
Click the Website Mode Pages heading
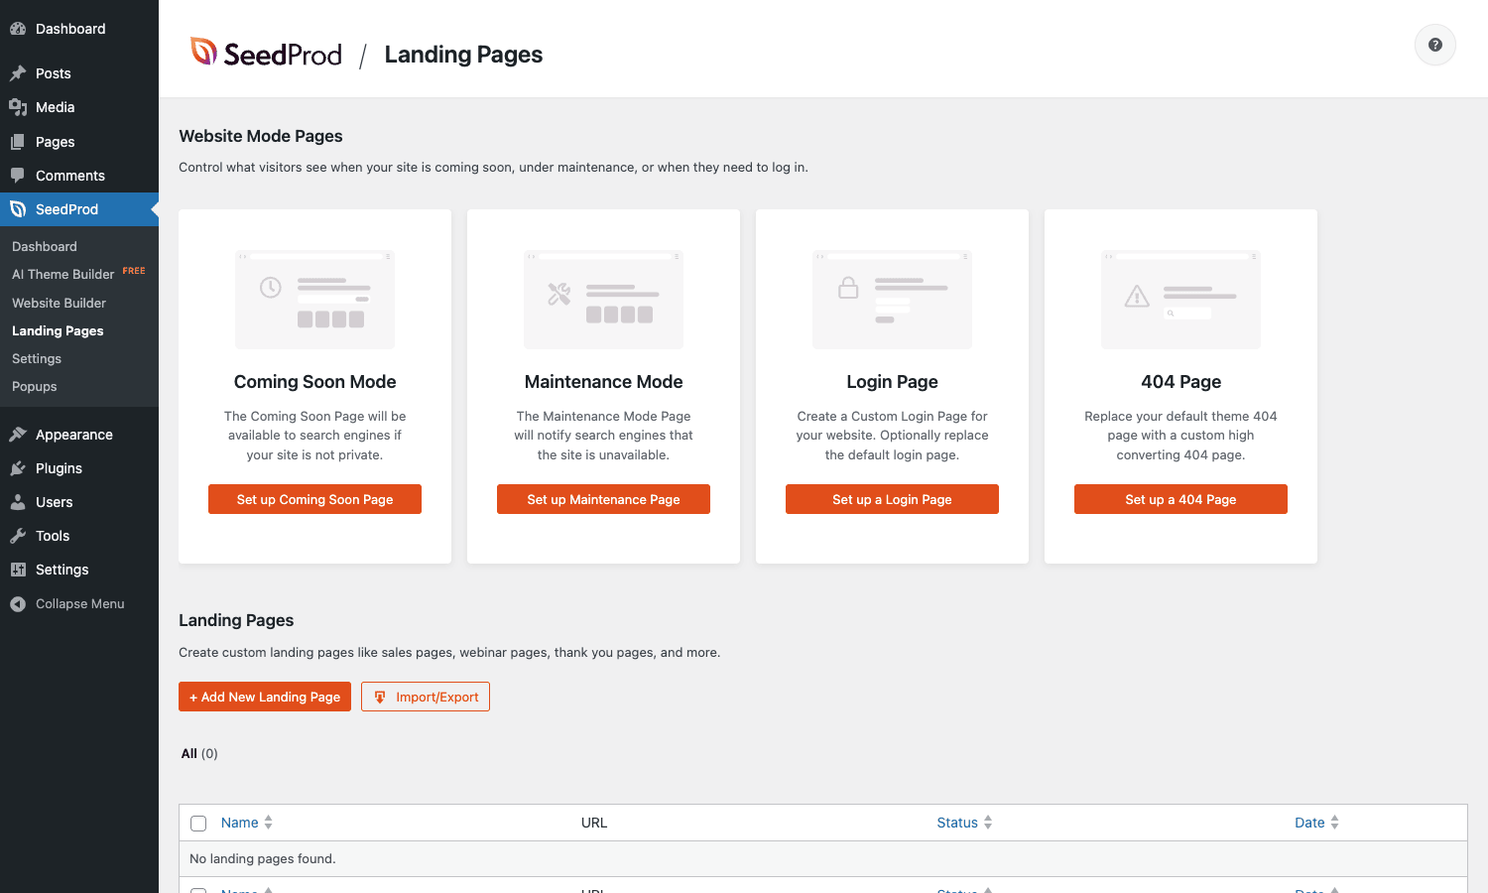(x=261, y=136)
